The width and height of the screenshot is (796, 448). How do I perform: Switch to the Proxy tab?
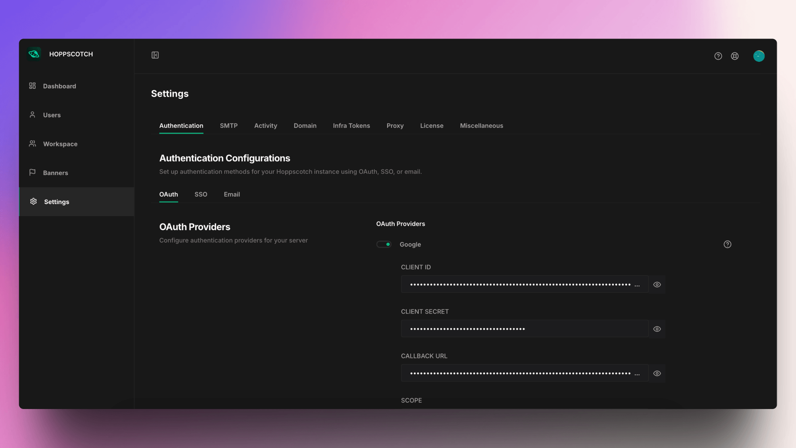click(395, 126)
